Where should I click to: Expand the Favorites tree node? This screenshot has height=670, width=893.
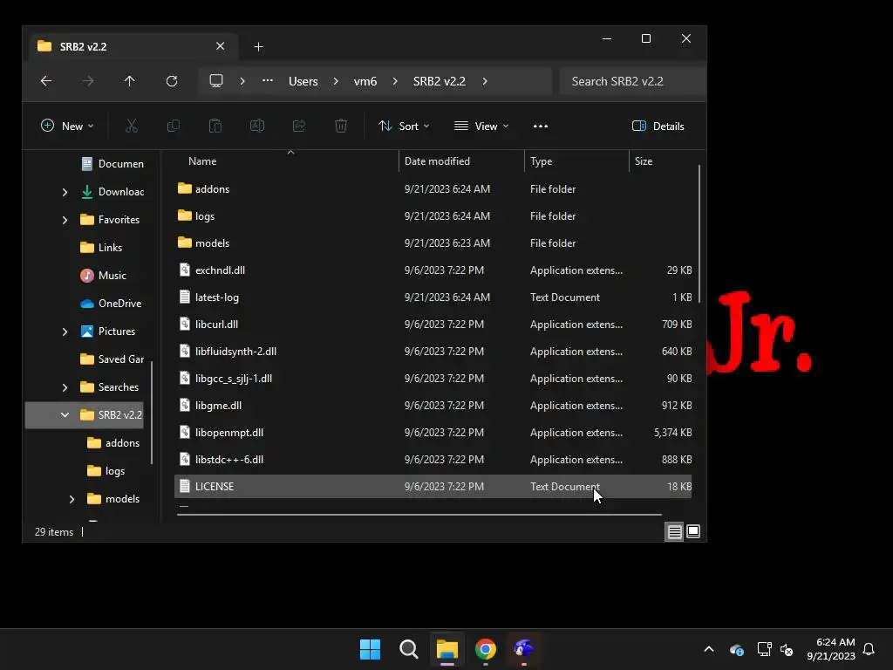coord(65,220)
